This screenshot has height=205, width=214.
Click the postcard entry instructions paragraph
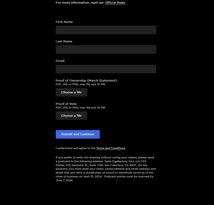pos(106,169)
